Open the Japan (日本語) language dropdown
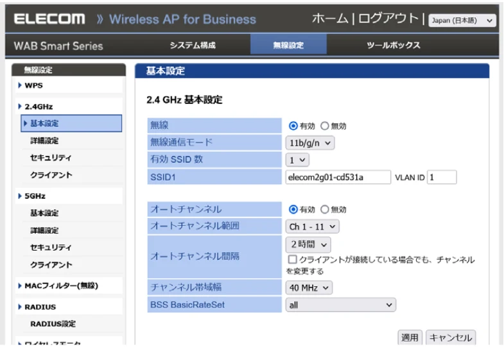Viewport: 504px width, 347px height. (x=462, y=21)
